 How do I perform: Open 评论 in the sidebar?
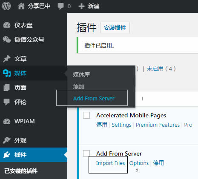20,102
